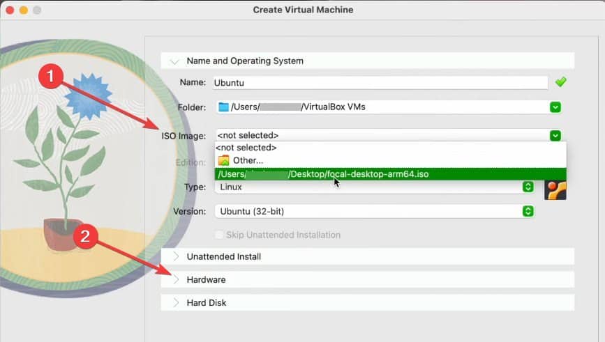Open the Version dropdown showing Ubuntu (32-bit)

point(375,212)
